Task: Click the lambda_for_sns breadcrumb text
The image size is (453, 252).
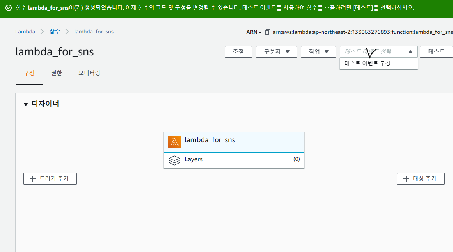Action: tap(94, 32)
